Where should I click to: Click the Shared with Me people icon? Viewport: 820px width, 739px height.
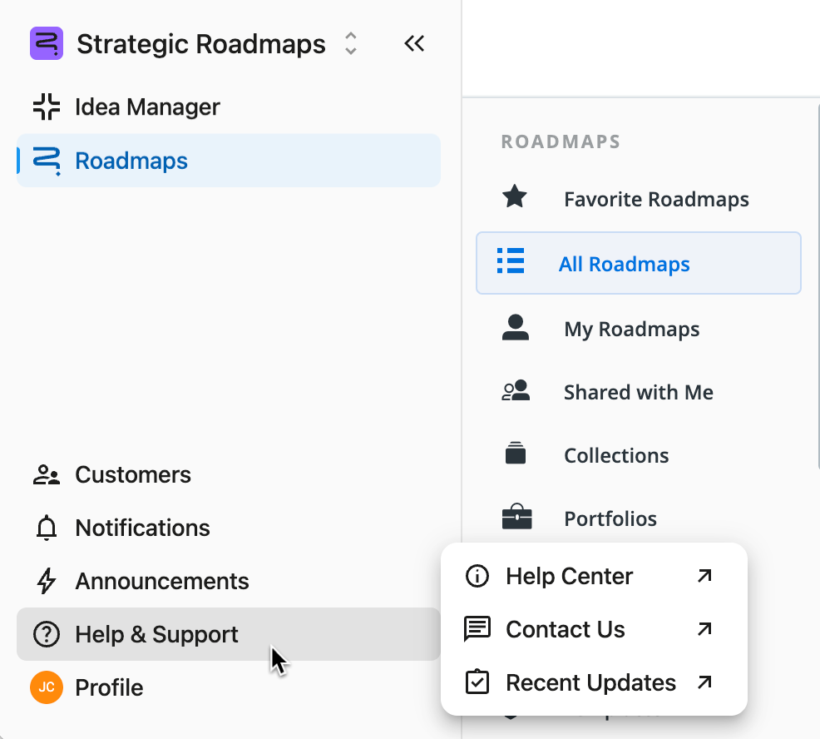[516, 391]
